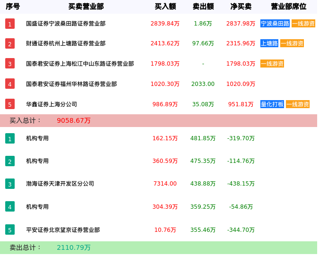The image size is (320, 255).
Task: Click the 卖出总计 summary row
Action: click(x=158, y=247)
